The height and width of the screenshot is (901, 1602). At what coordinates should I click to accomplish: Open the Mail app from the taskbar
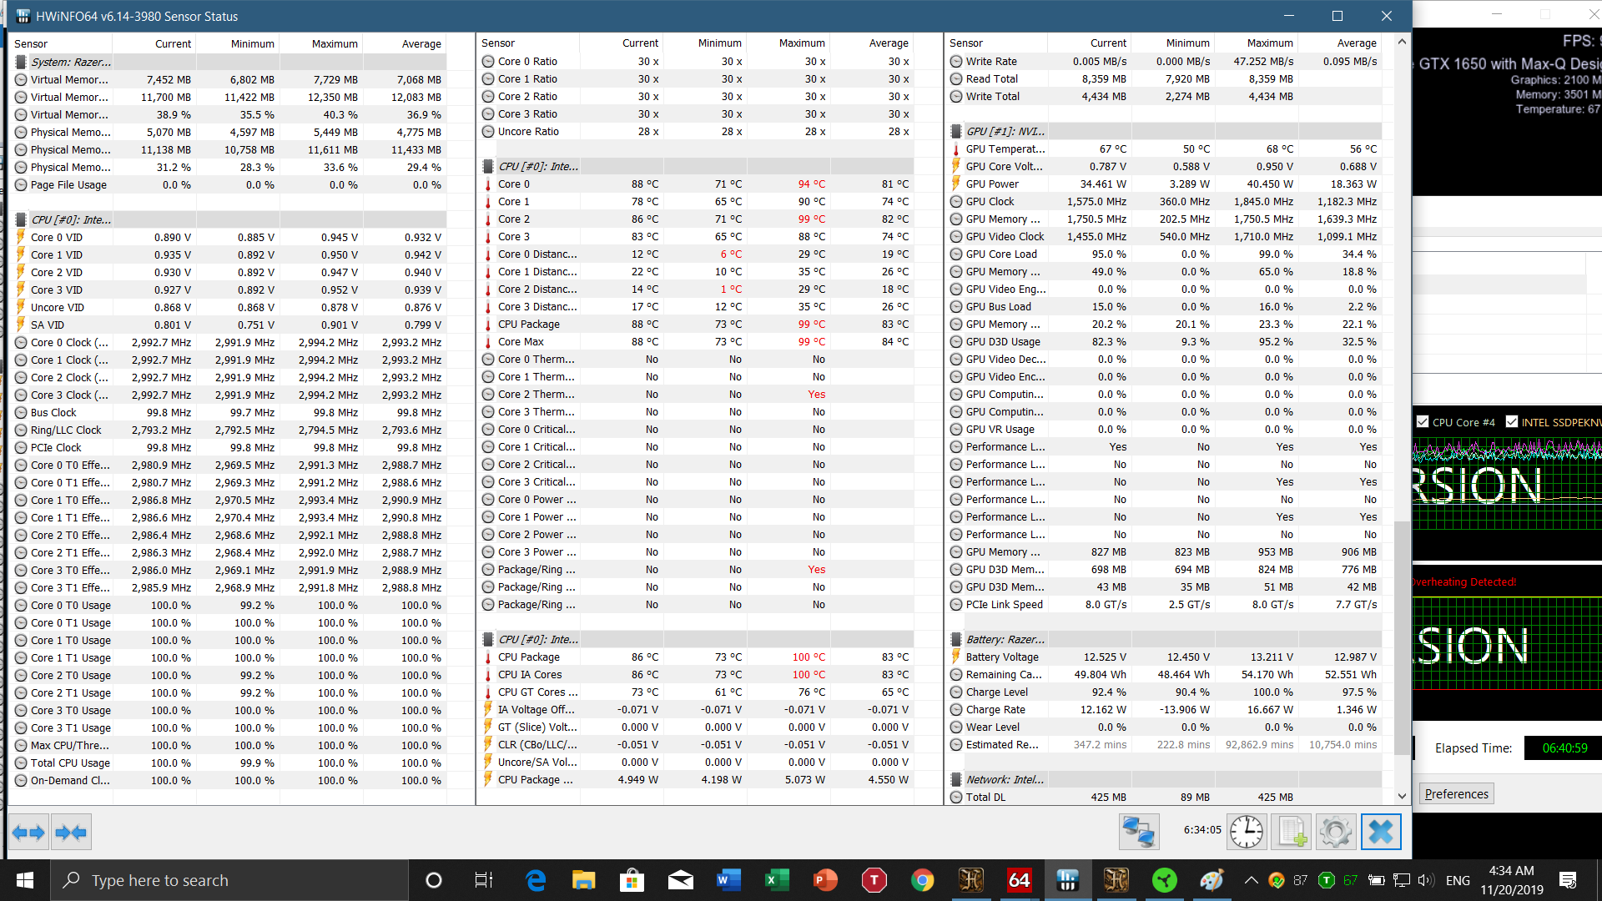pos(680,880)
